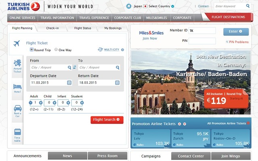Click the Join Now link
Viewport: 258px width, 161px height.
[150, 39]
